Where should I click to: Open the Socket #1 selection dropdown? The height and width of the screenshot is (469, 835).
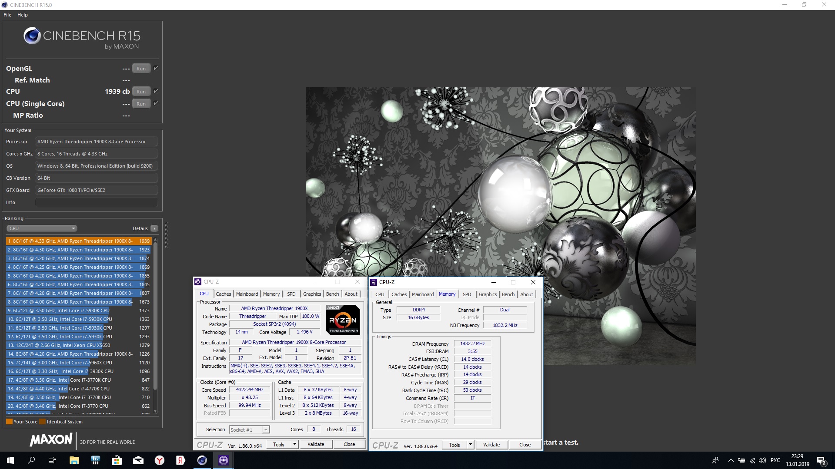tap(249, 429)
